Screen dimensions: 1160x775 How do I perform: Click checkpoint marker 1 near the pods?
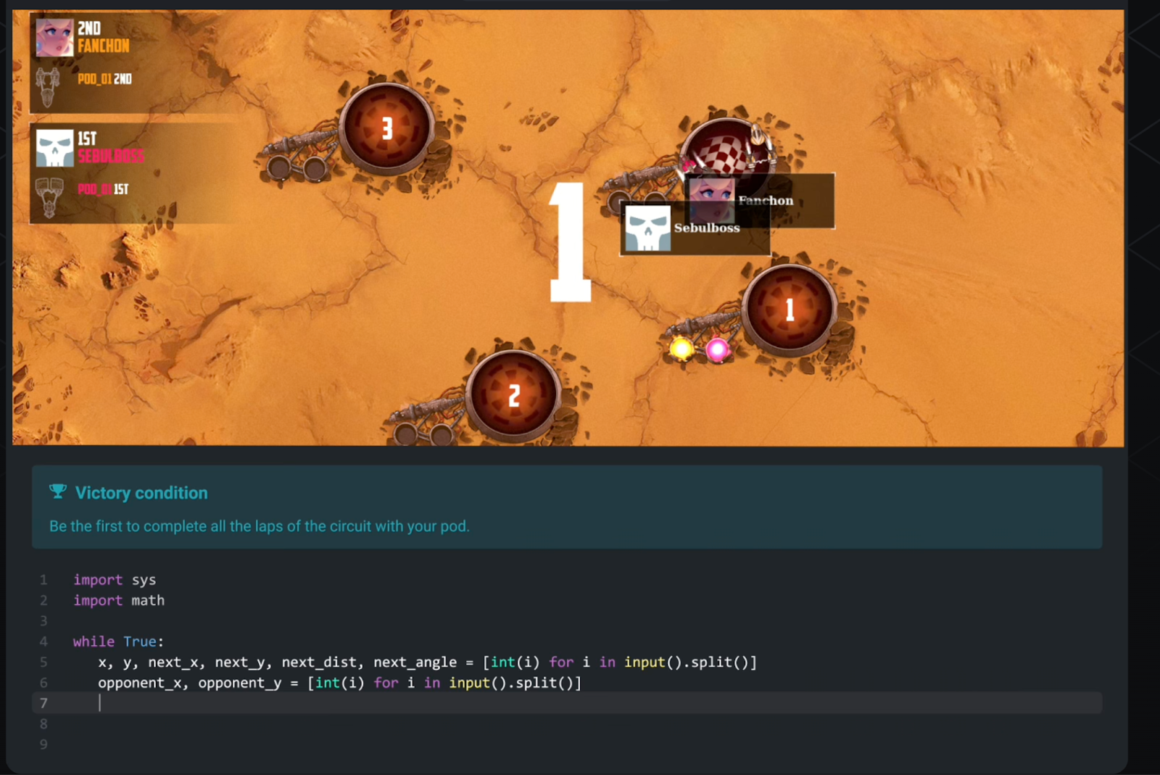(x=790, y=309)
